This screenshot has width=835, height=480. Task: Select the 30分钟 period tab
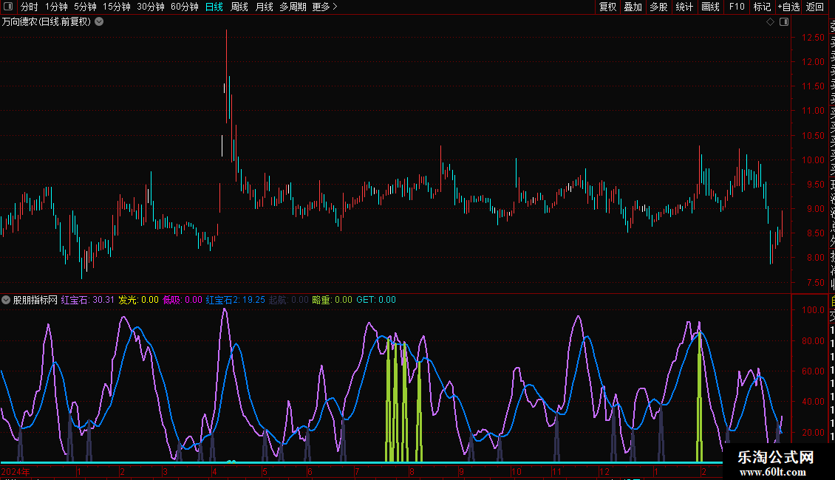[x=151, y=7]
